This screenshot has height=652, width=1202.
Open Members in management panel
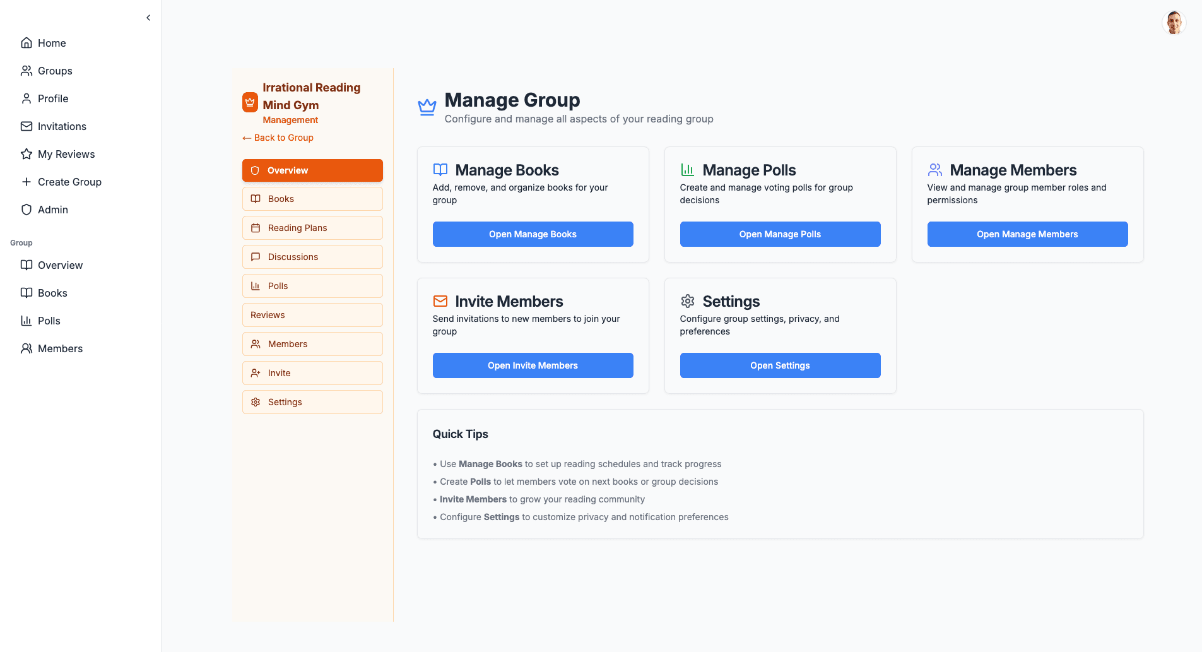coord(312,344)
